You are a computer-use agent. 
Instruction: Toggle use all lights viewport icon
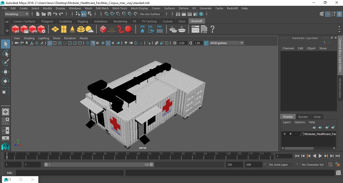point(113,43)
